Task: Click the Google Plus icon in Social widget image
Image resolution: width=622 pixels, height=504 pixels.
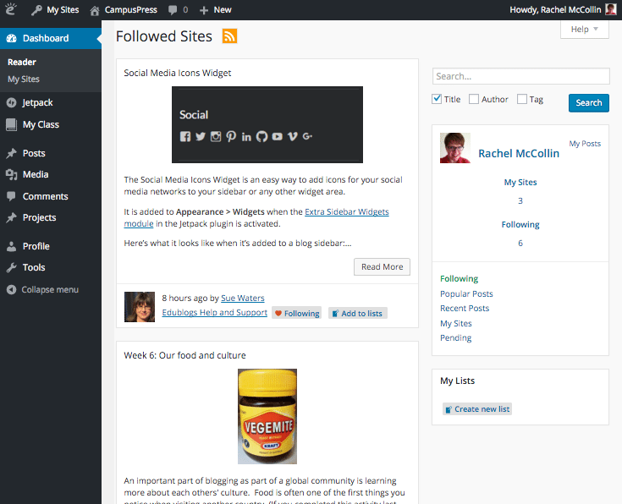Action: (x=307, y=136)
